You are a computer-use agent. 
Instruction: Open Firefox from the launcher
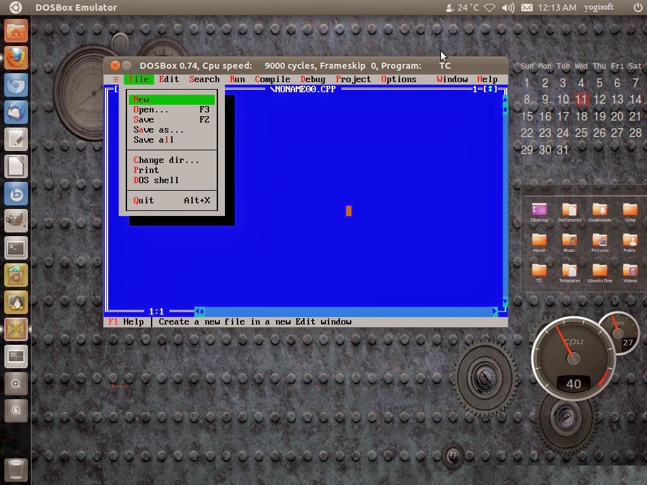click(x=16, y=57)
